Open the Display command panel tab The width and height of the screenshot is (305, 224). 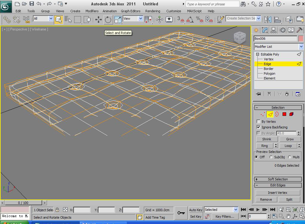click(x=291, y=30)
